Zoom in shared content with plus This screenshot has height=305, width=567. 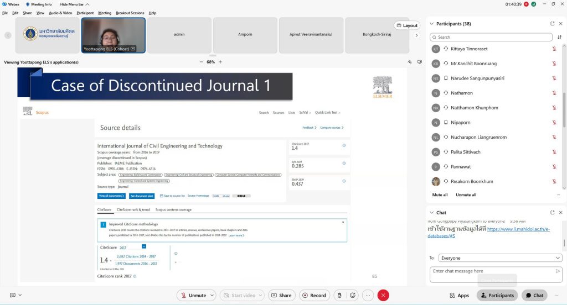pyautogui.click(x=220, y=62)
